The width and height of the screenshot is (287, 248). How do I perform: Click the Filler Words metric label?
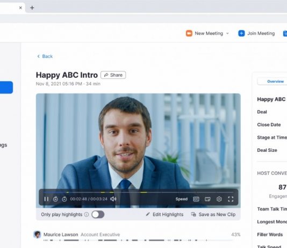point(270,235)
